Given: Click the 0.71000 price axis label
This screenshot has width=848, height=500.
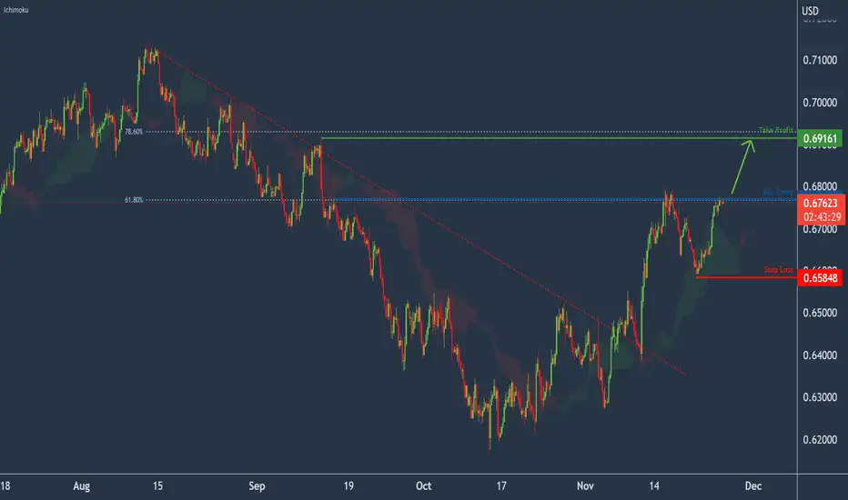Looking at the screenshot, I should point(820,60).
